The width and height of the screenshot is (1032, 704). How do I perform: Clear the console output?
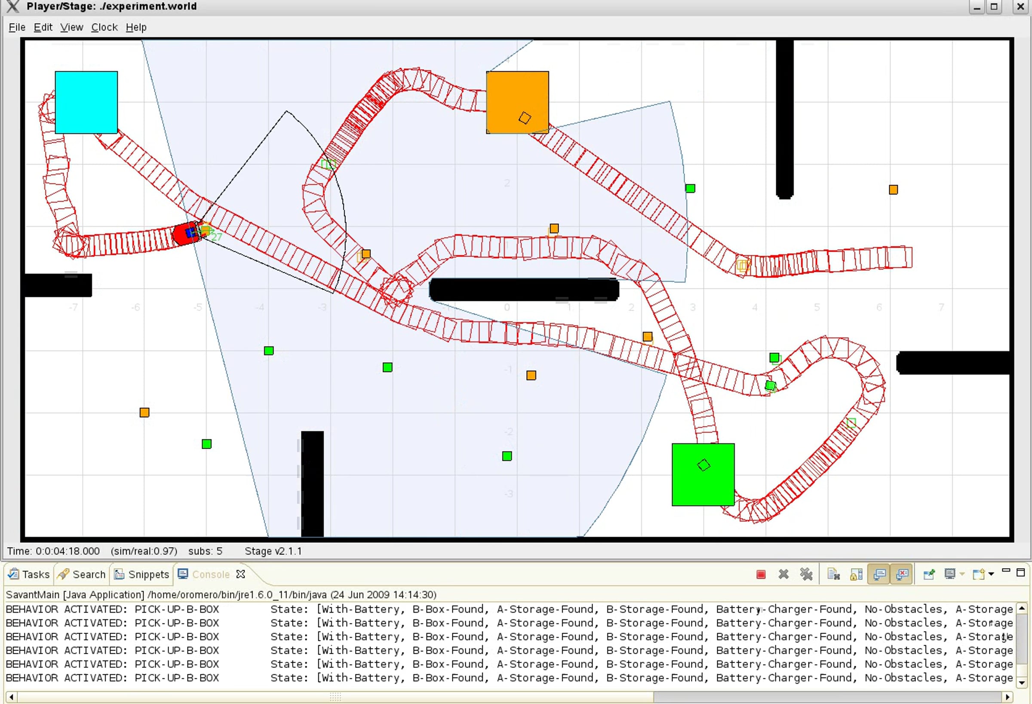click(833, 574)
